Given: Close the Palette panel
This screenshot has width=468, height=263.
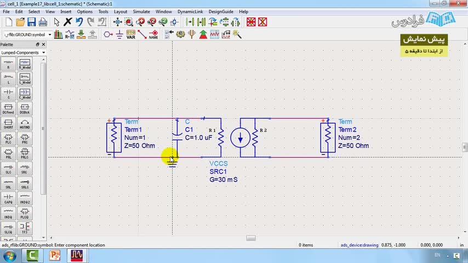Looking at the screenshot, I should (x=44, y=44).
